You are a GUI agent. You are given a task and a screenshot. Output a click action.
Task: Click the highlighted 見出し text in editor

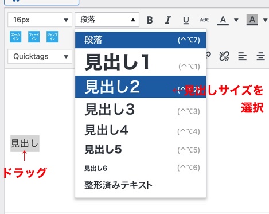point(25,144)
